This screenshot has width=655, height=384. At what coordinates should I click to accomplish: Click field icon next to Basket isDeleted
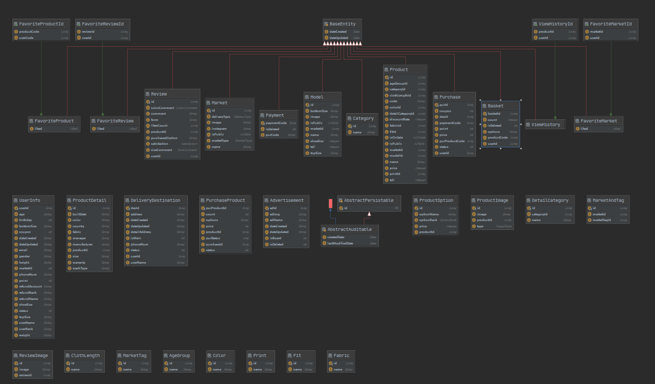click(x=484, y=126)
